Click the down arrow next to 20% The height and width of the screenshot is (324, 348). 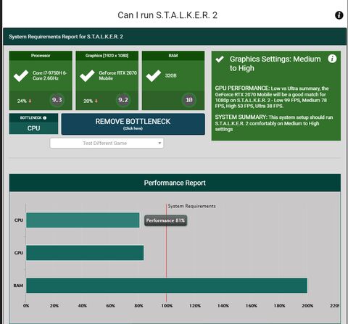[x=96, y=101]
